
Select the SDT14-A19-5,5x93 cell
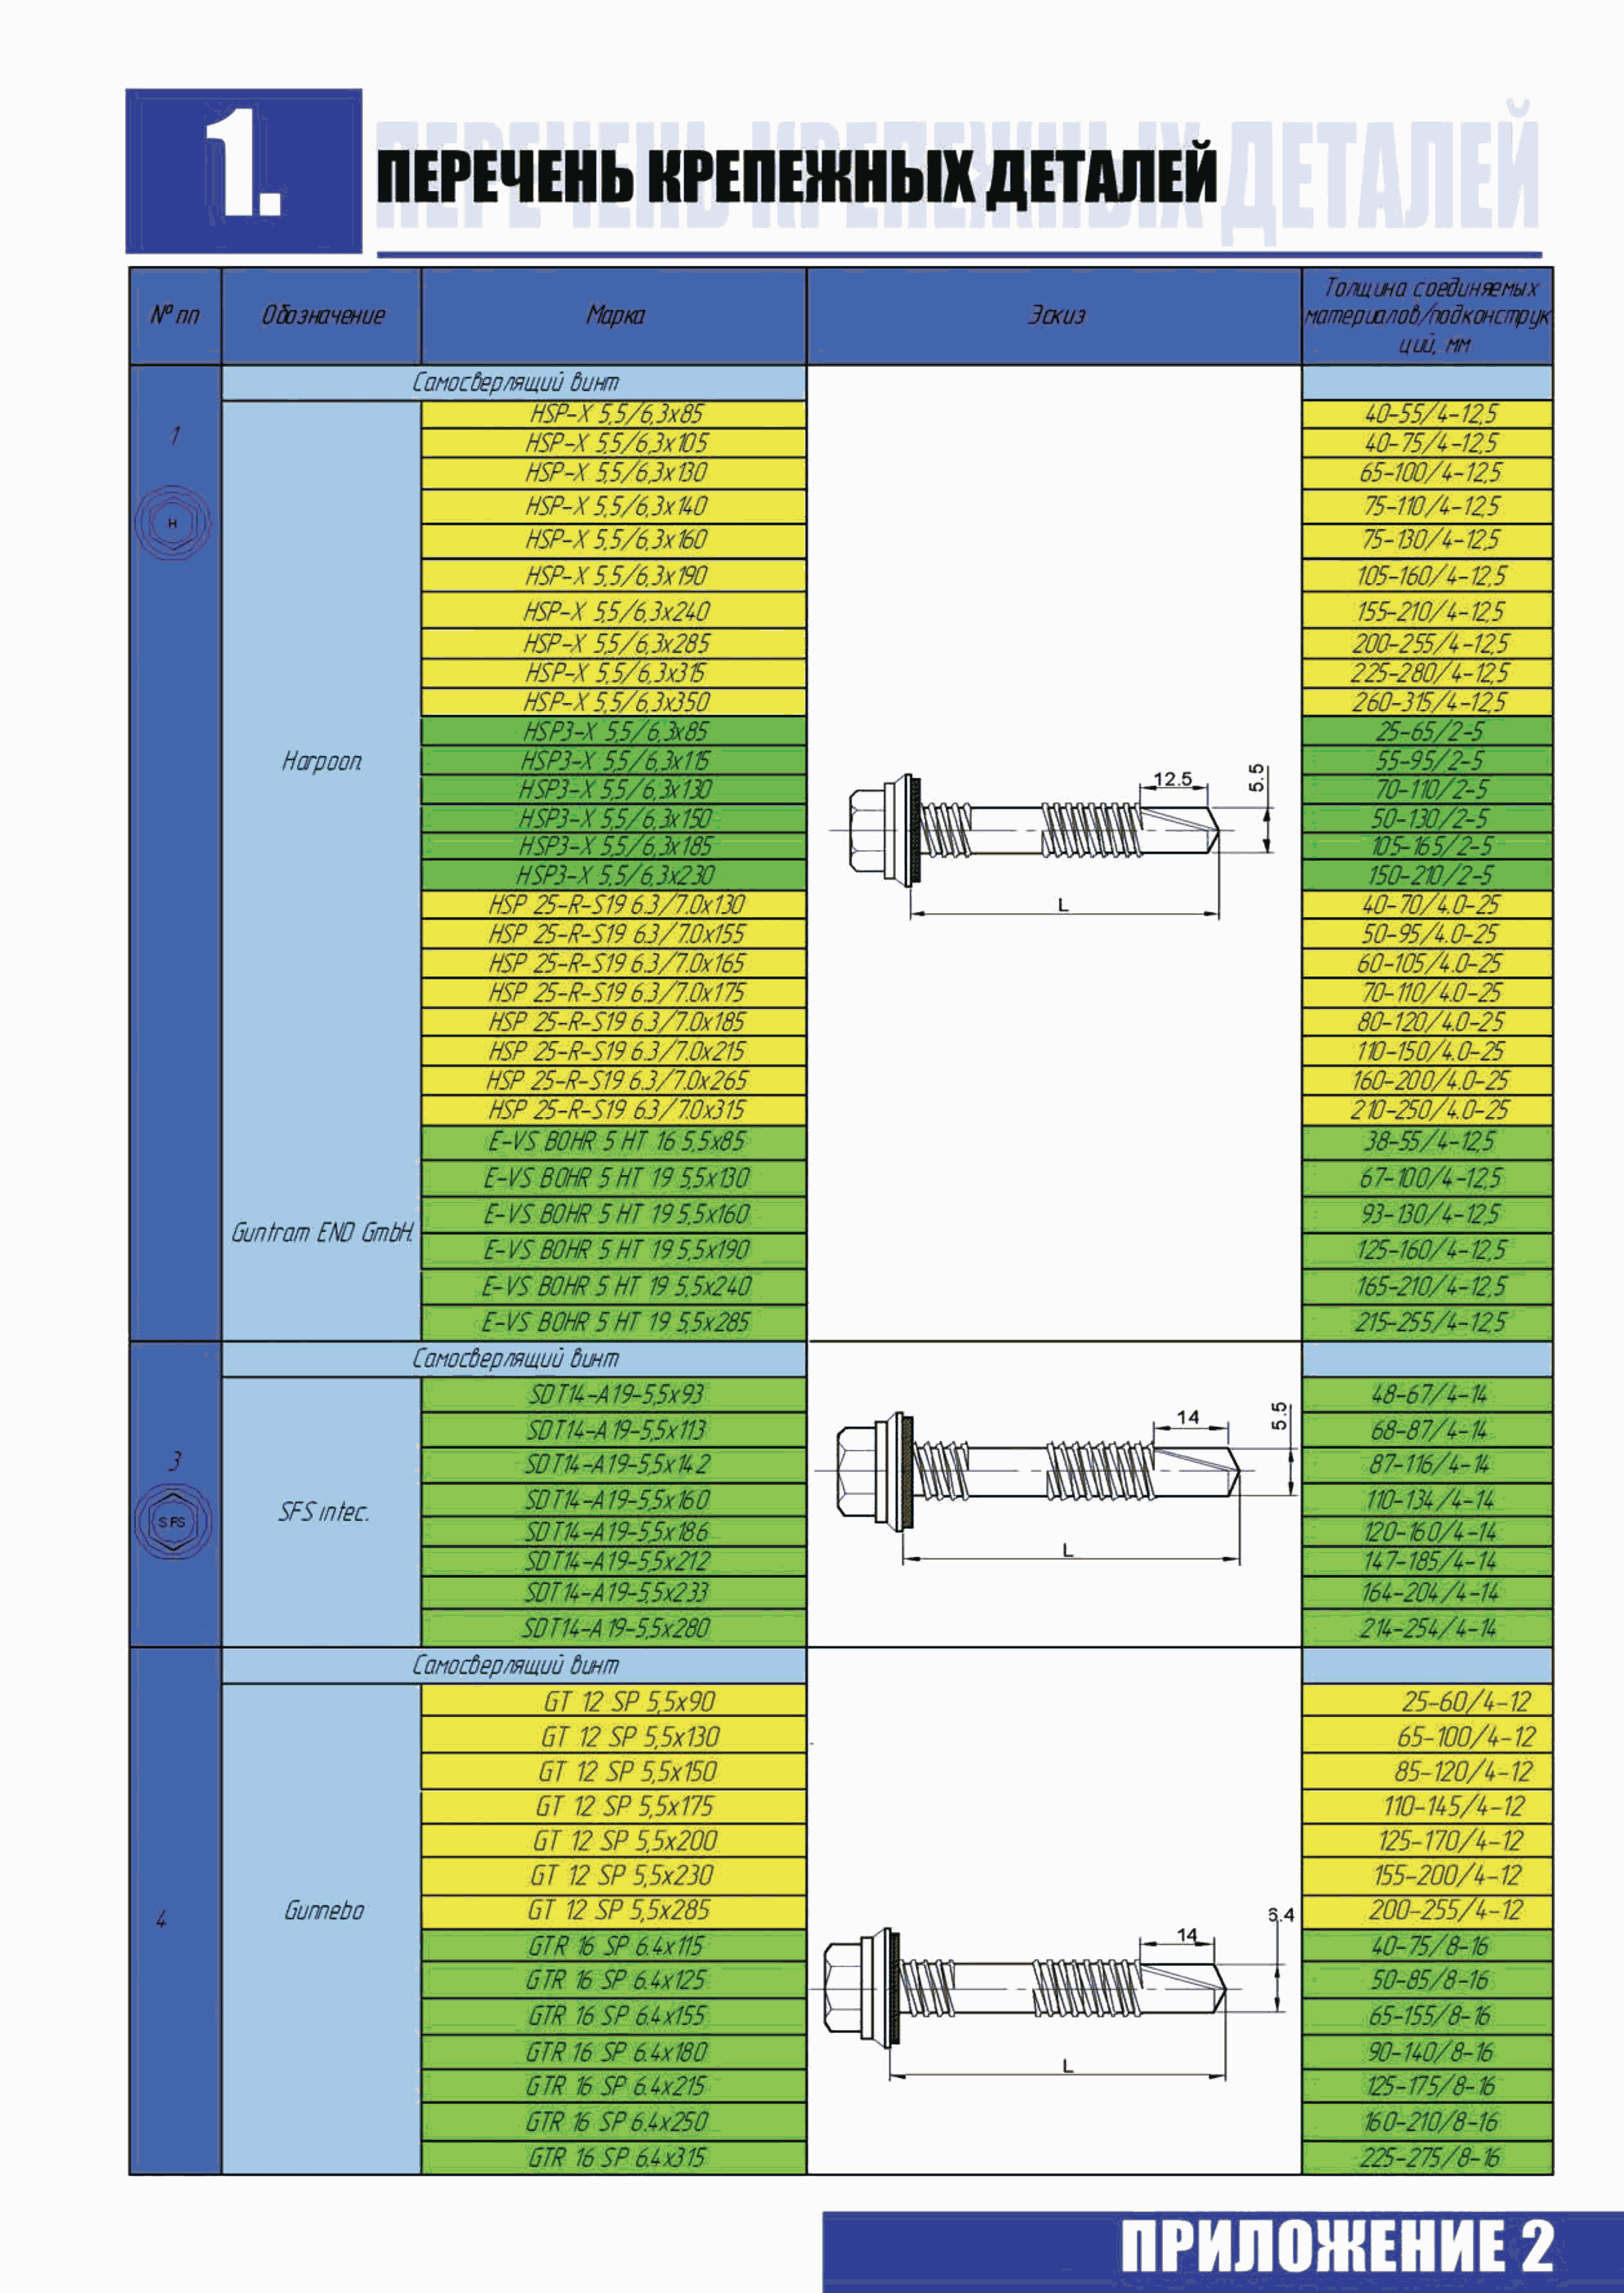click(614, 1394)
